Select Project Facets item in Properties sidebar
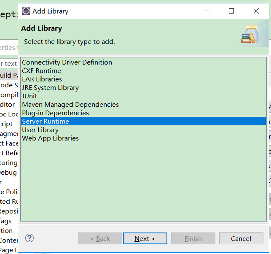Viewport: 271px width, 254px height. 9,143
